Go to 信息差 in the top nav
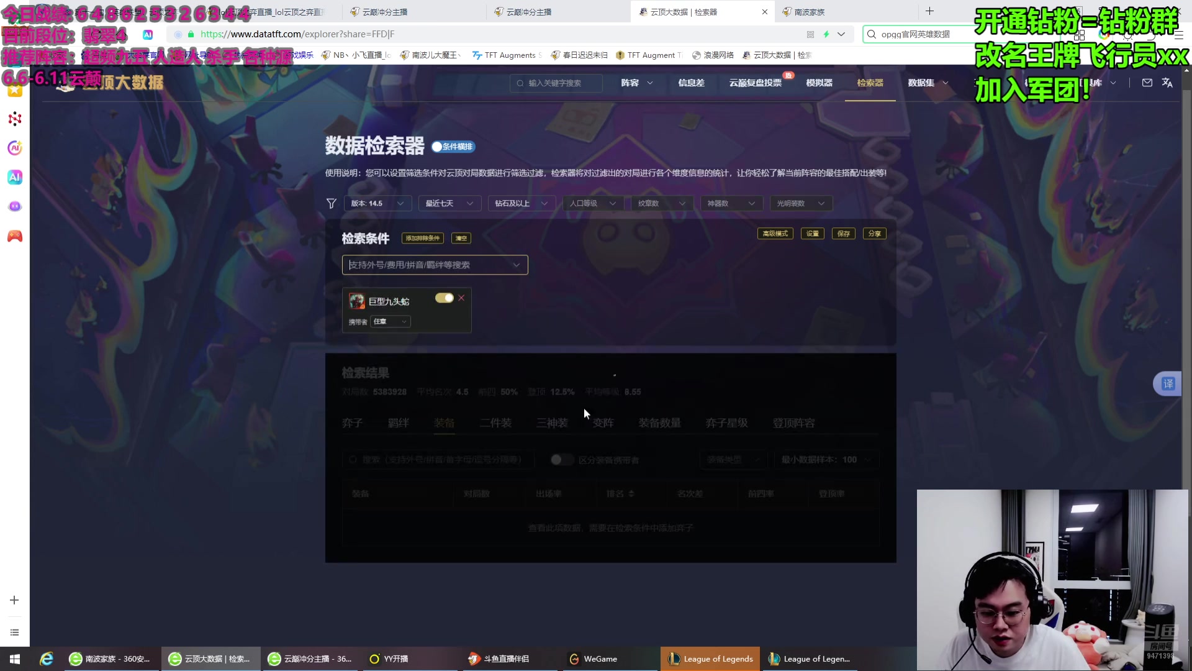 (691, 83)
